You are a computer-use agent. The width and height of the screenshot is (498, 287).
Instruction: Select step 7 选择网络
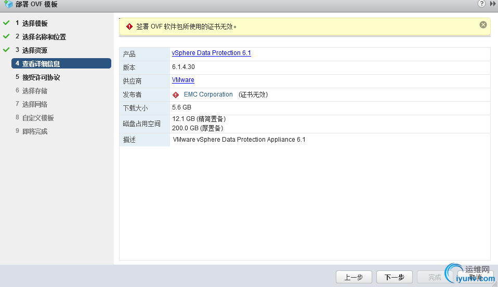(x=31, y=104)
